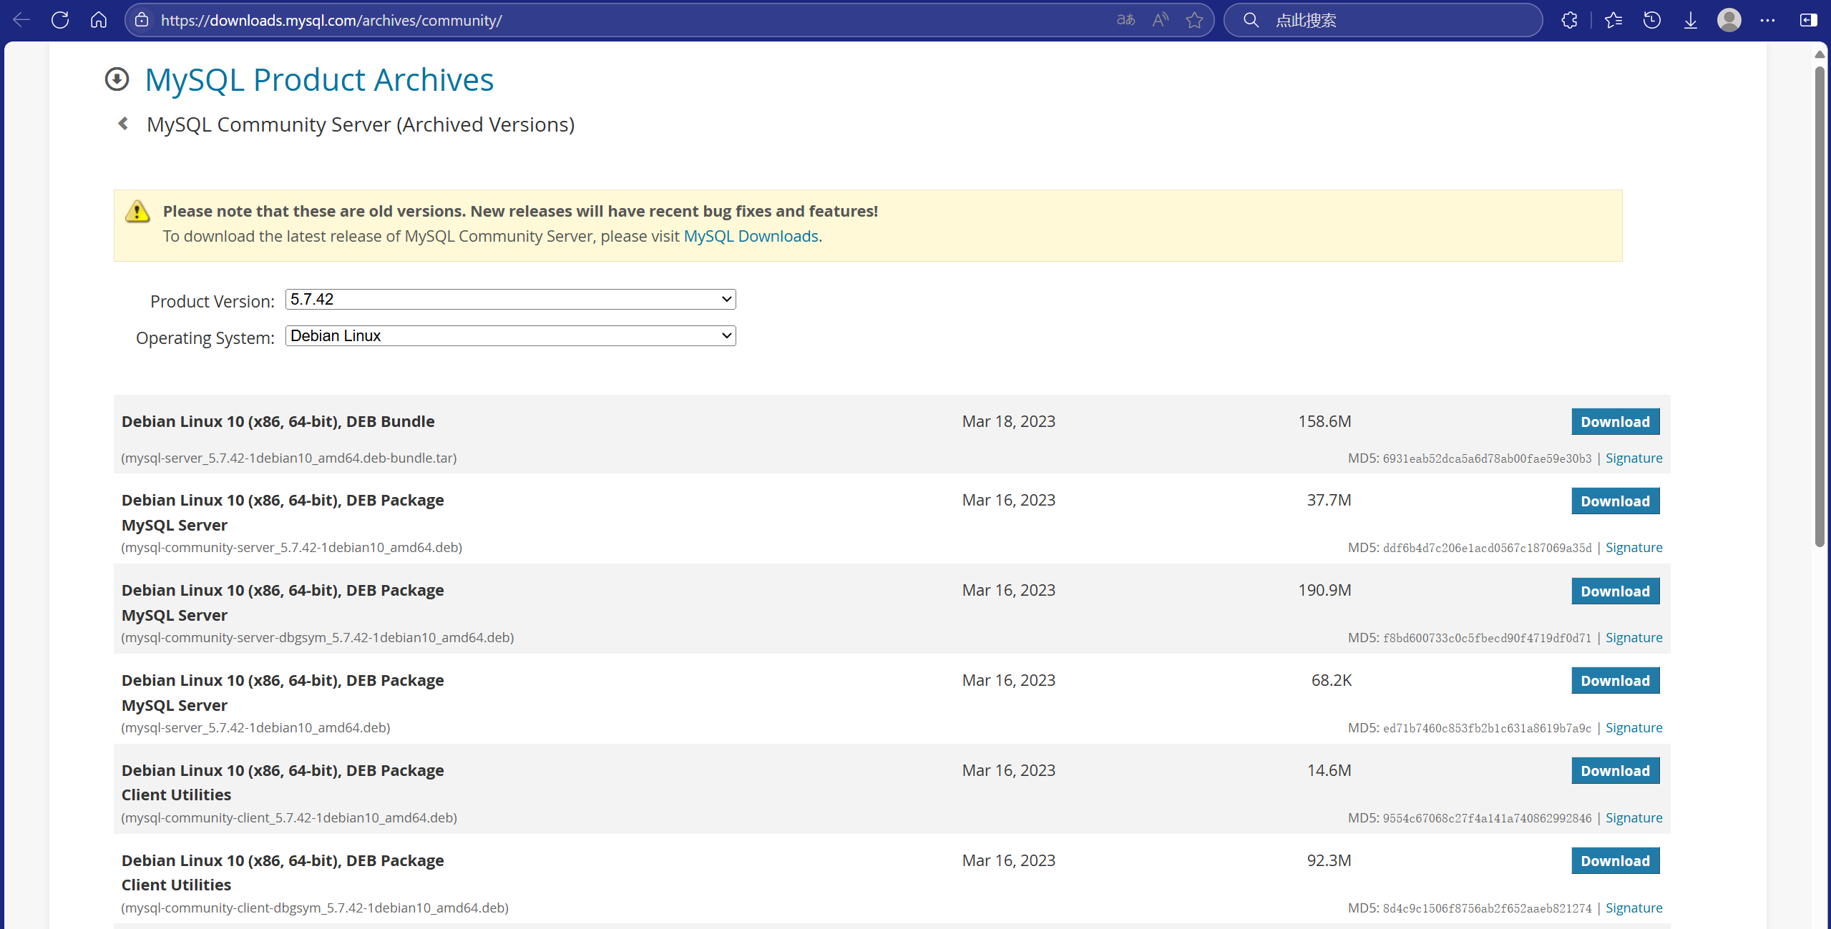The height and width of the screenshot is (929, 1831).
Task: Download the 14.6M Client Utilities package
Action: tap(1615, 771)
